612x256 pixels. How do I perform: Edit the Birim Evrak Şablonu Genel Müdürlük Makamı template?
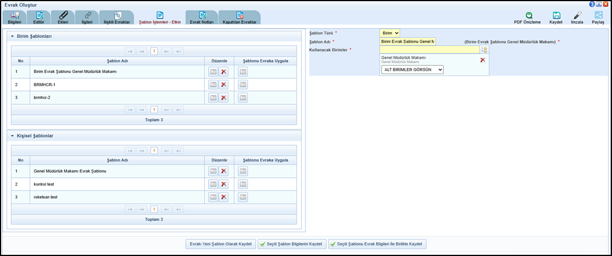(213, 72)
